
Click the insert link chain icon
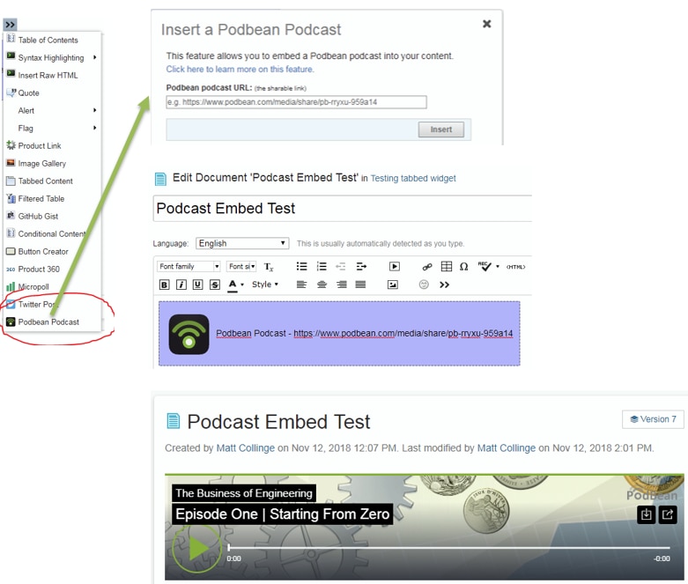[427, 267]
